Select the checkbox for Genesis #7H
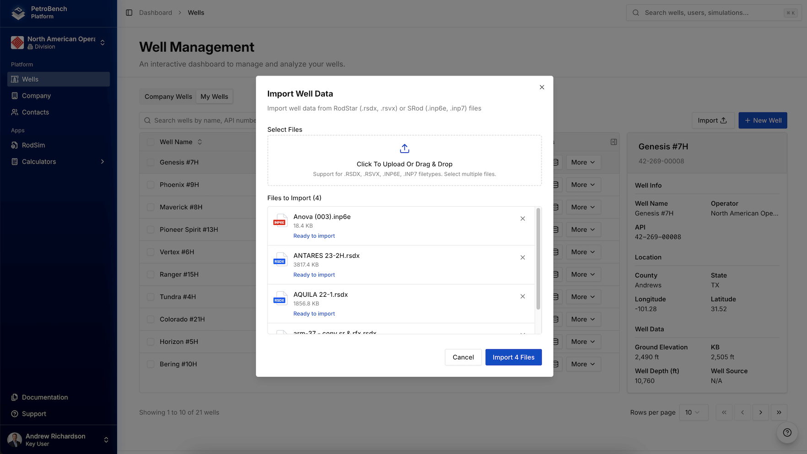Screen dimensions: 807x454 [x=151, y=162]
